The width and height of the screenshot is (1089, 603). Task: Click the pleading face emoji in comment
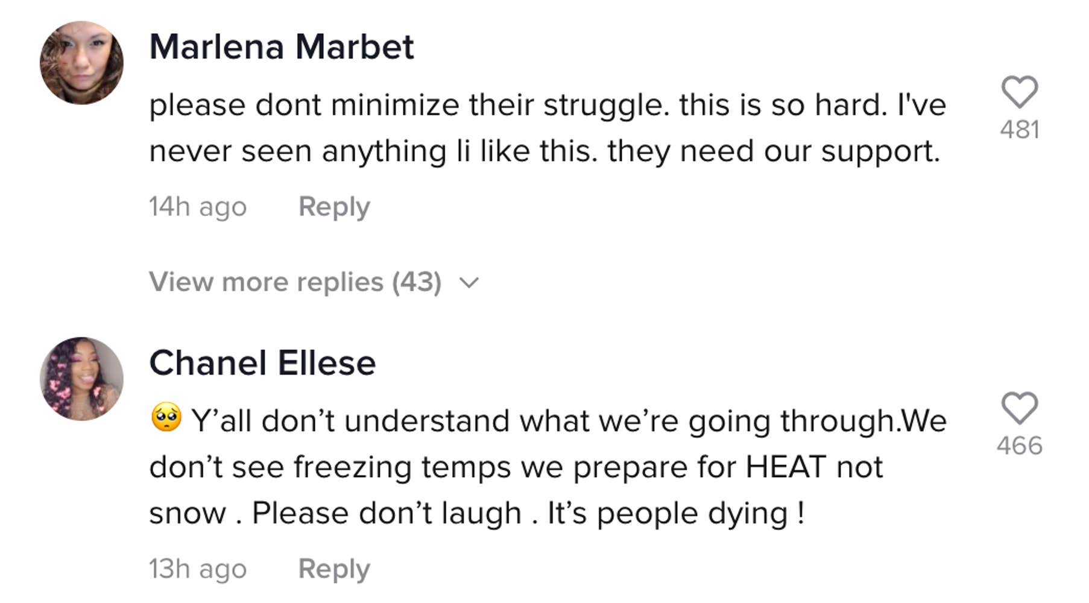[166, 418]
